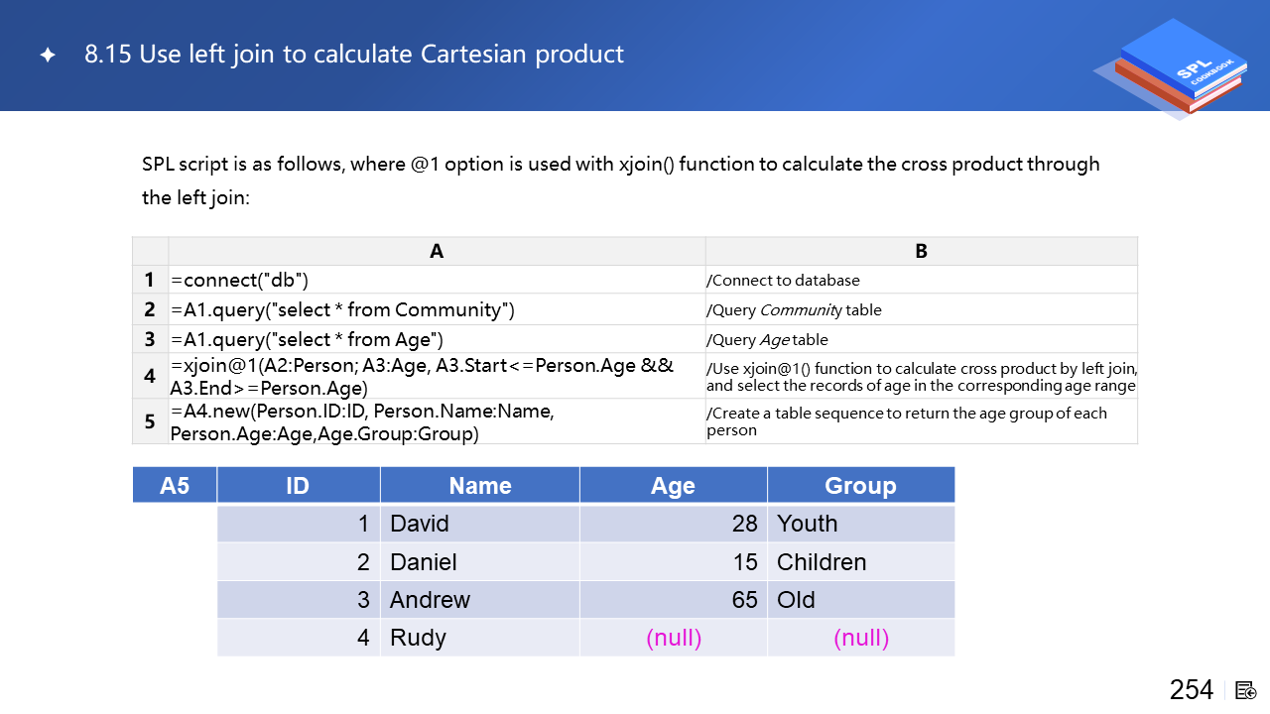Image resolution: width=1270 pixels, height=714 pixels.
Task: Select the 'select * from Community' query cell
Action: pos(437,310)
